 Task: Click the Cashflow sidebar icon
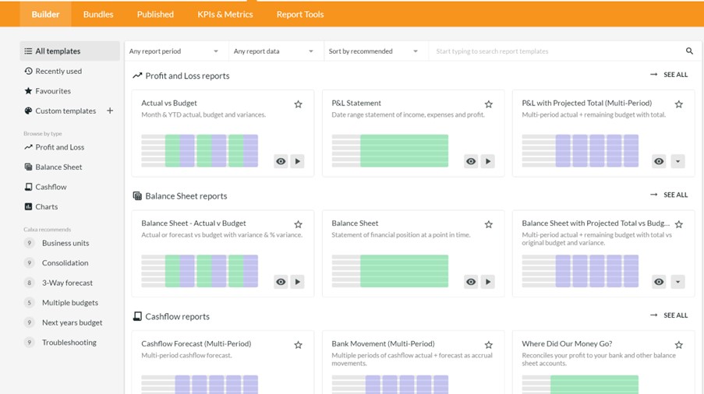tap(28, 186)
